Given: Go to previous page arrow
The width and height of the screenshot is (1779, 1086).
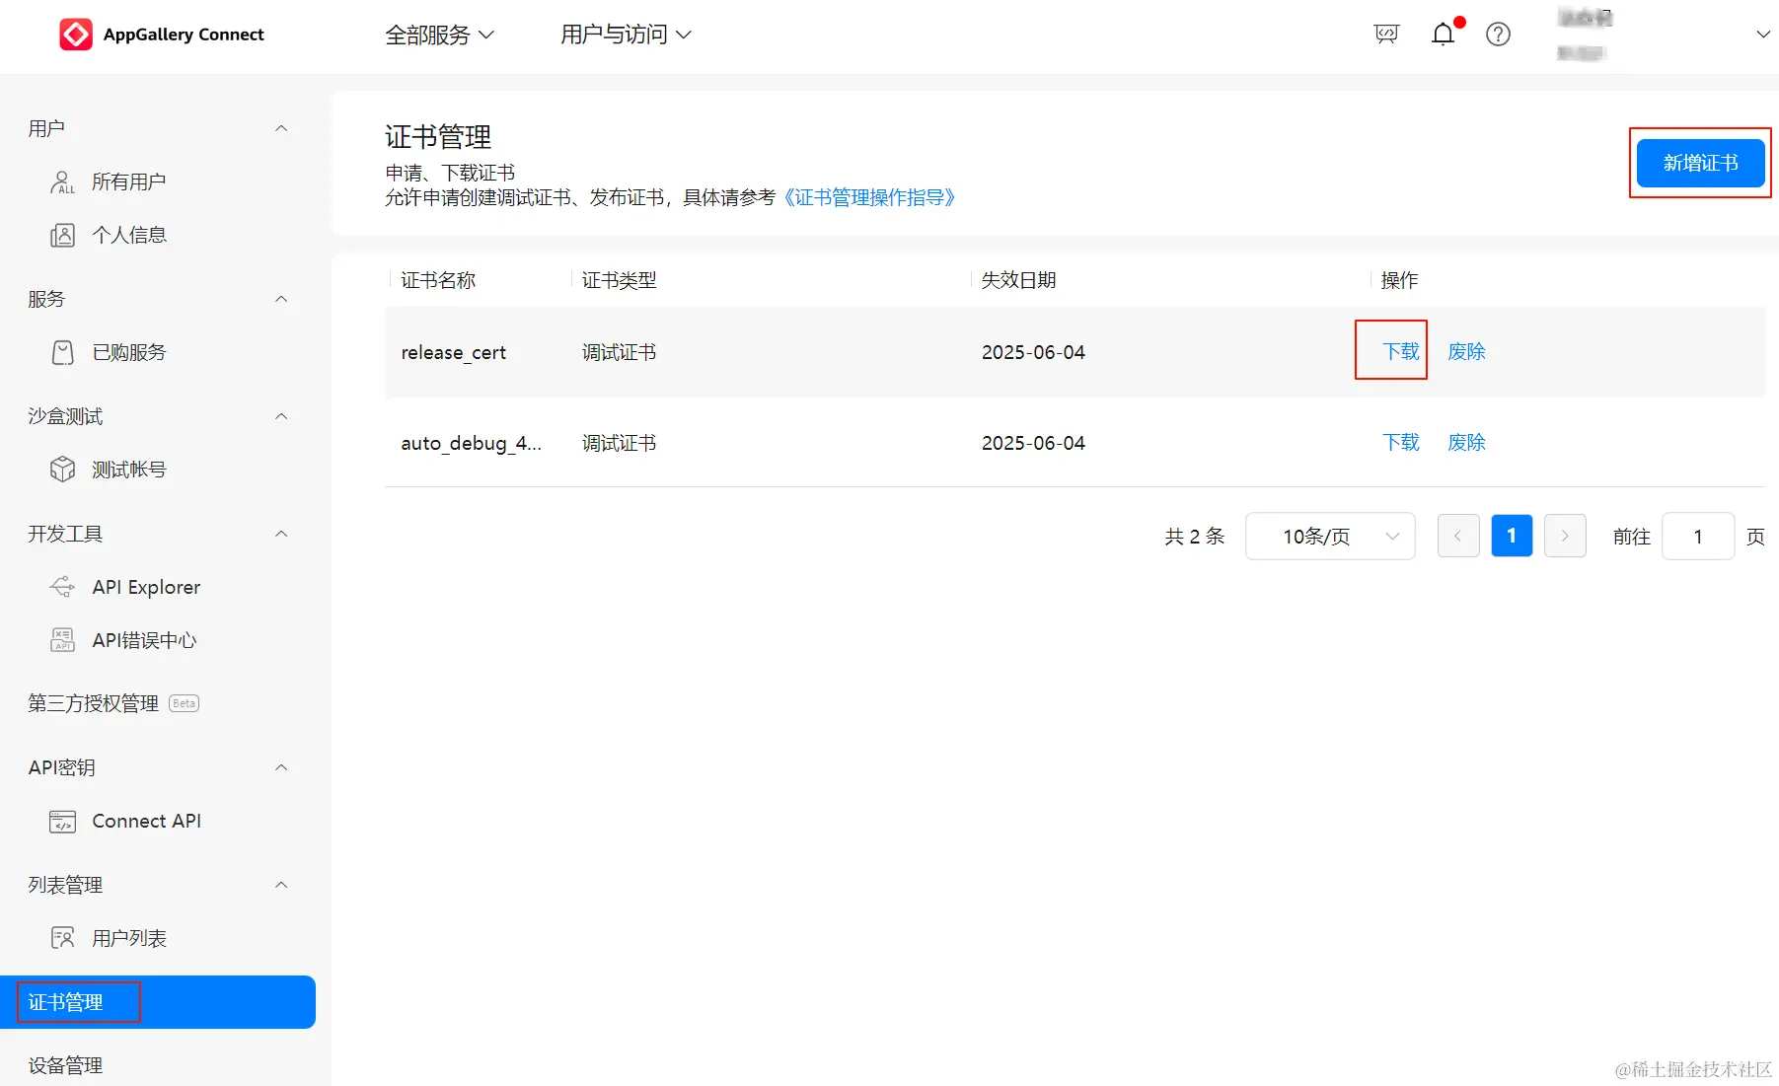Looking at the screenshot, I should point(1458,537).
